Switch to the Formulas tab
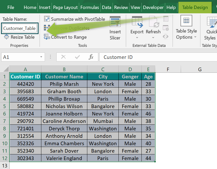 click(x=90, y=7)
